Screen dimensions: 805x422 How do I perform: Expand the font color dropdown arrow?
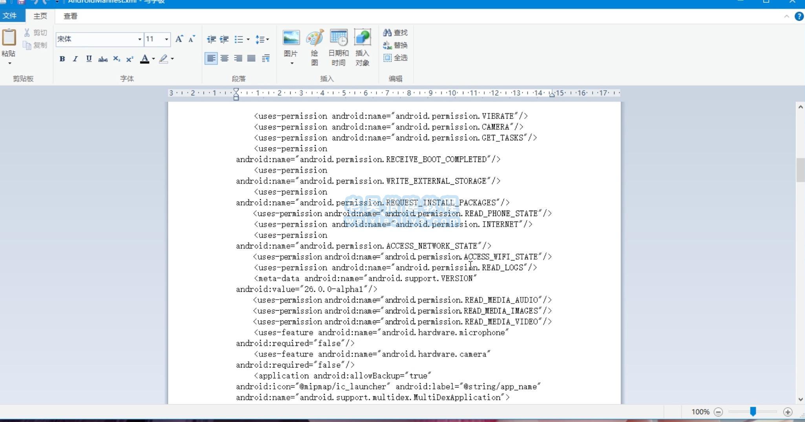(154, 59)
